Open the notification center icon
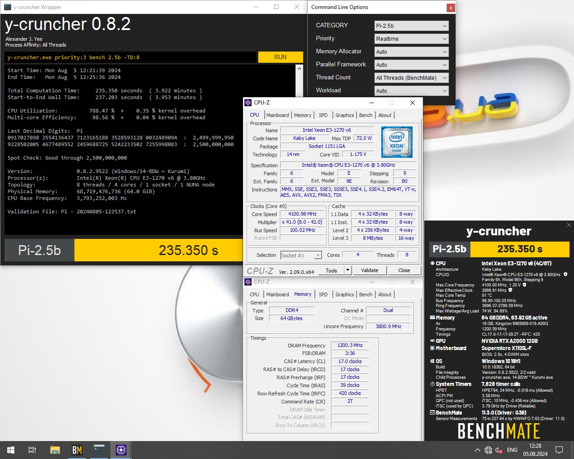574x459 pixels. click(559, 450)
